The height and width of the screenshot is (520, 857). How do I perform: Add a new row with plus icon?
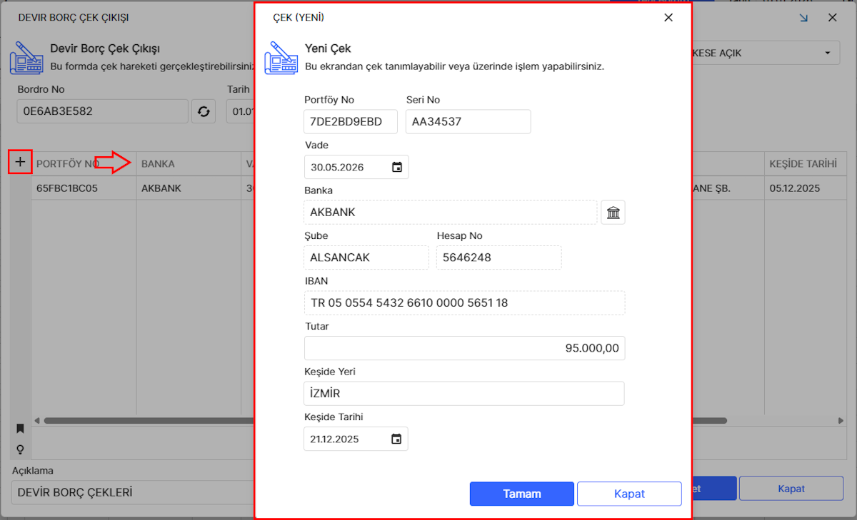[20, 162]
